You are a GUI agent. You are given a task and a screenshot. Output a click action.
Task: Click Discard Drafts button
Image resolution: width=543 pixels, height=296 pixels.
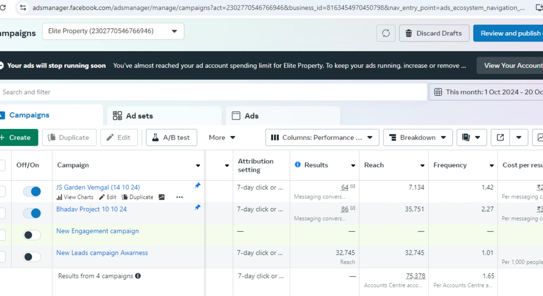pyautogui.click(x=434, y=33)
